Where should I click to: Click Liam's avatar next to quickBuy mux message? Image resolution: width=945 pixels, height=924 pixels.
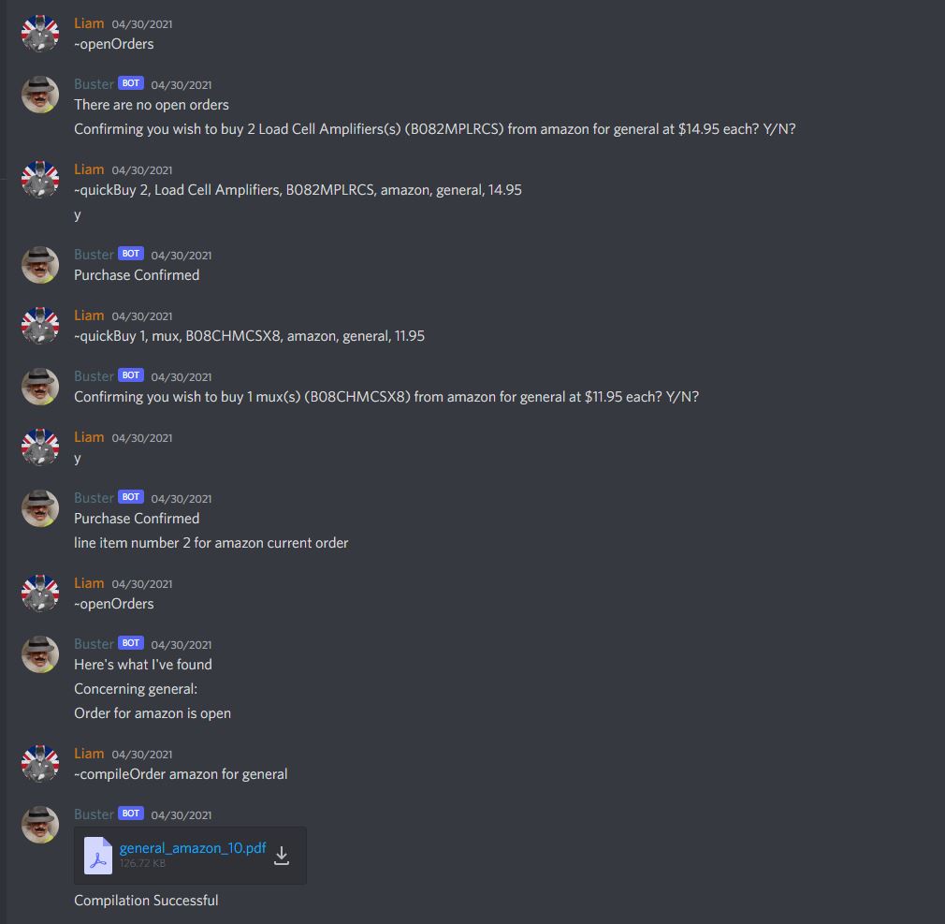[x=40, y=326]
